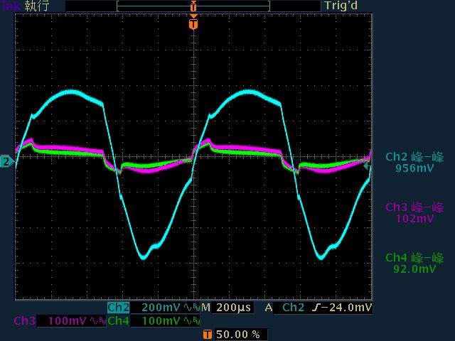Click the Ch2 peak-to-peak 956mV measurement
Image resolution: width=455 pixels, height=341 pixels.
click(414, 163)
